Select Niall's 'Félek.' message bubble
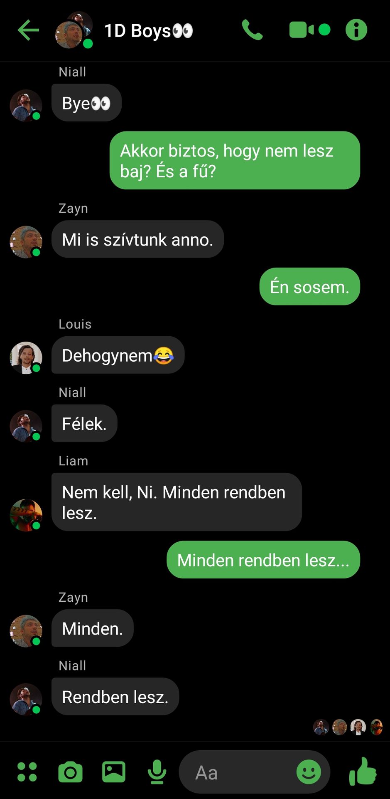390x799 pixels. (84, 423)
